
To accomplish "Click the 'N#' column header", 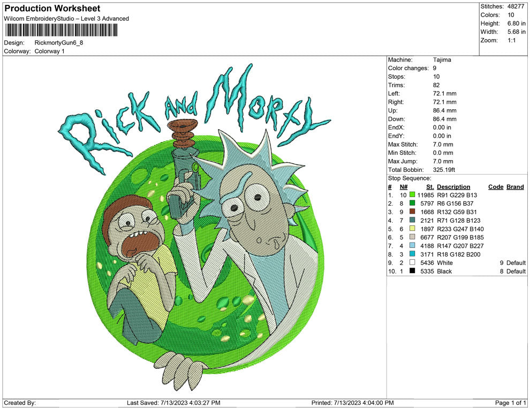I will pos(404,186).
